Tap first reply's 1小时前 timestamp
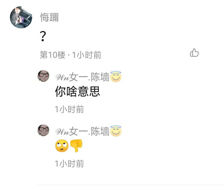Viewport: 223px width, 189px height. pyautogui.click(x=69, y=109)
